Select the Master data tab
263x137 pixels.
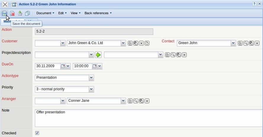click(x=13, y=22)
